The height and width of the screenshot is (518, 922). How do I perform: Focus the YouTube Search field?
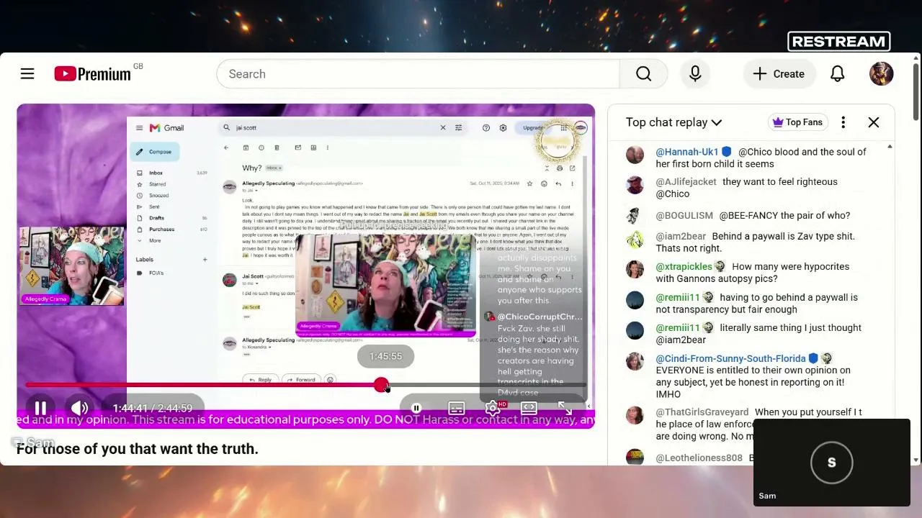[418, 74]
